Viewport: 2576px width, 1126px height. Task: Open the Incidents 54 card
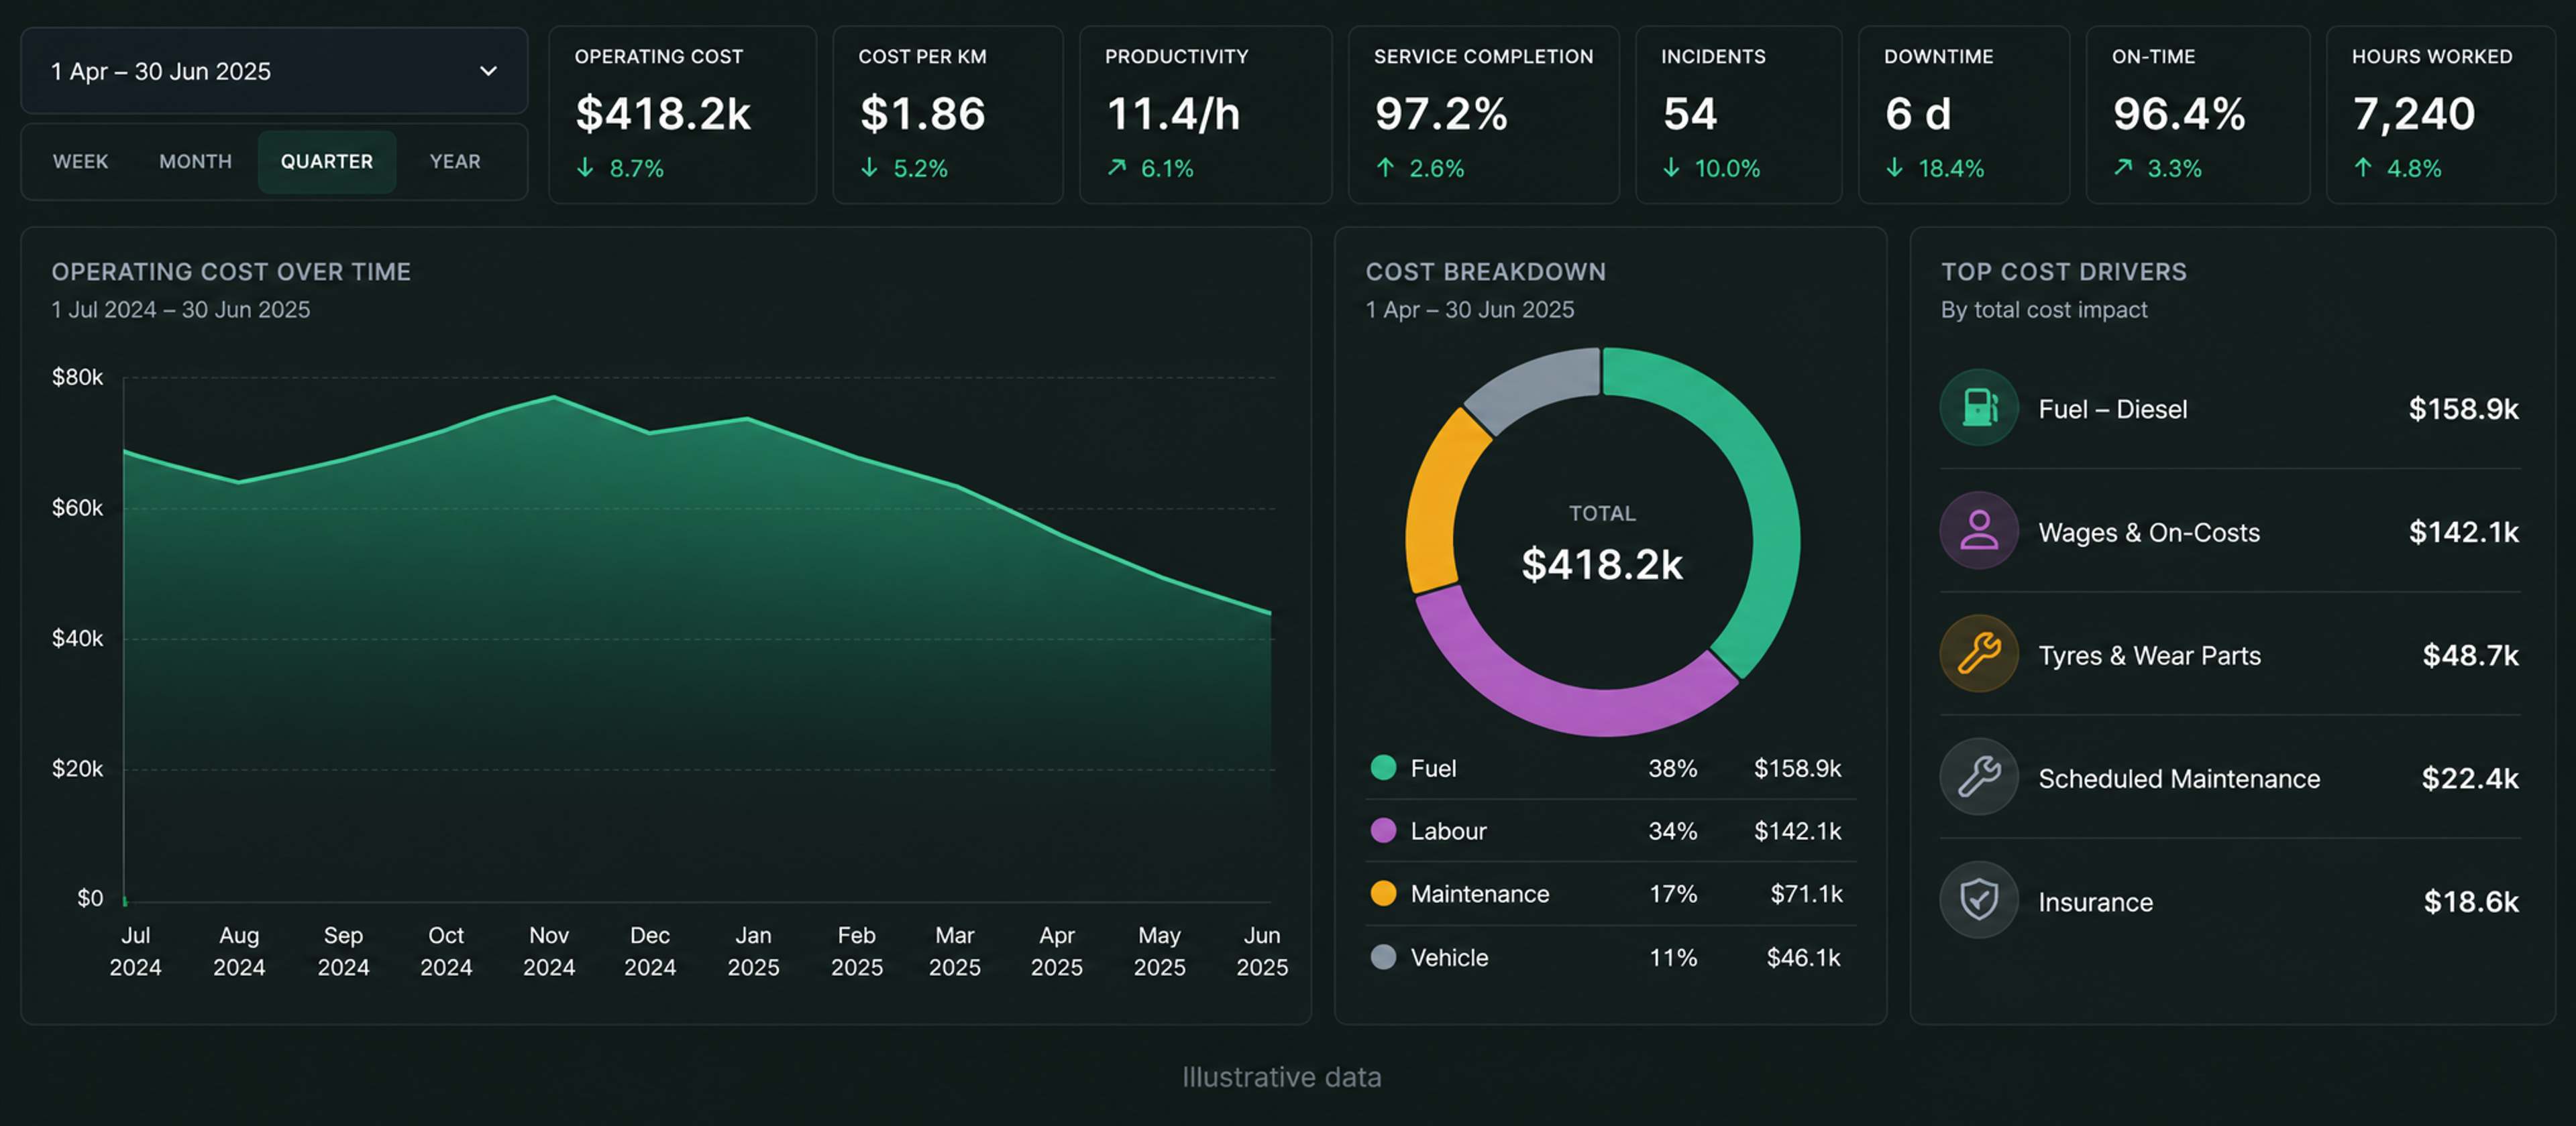click(x=1738, y=115)
